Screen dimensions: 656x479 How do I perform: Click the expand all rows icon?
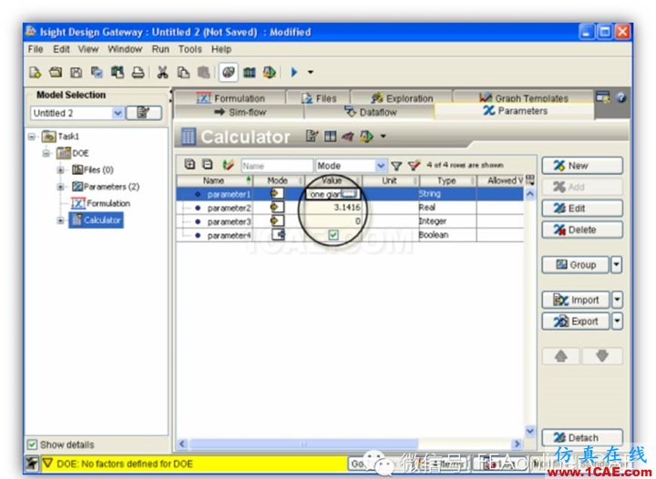pos(190,165)
